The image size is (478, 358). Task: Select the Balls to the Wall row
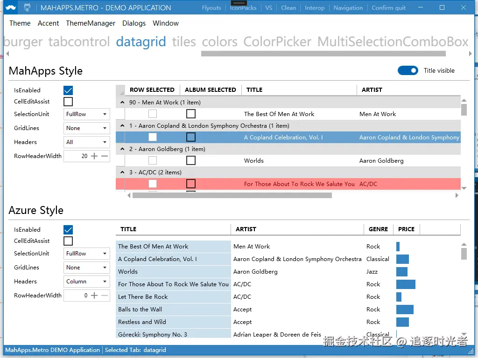[288, 310]
